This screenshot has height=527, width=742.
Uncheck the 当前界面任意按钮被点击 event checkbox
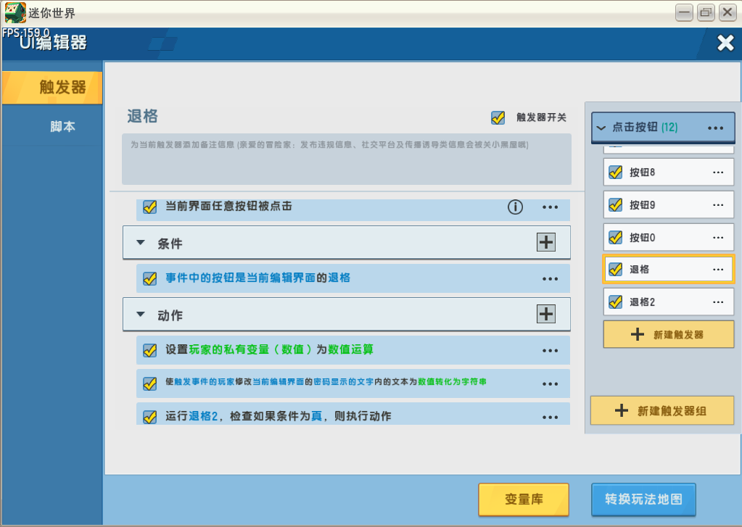pyautogui.click(x=150, y=207)
